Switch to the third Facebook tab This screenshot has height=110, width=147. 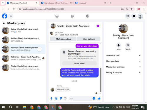pos(90,3)
